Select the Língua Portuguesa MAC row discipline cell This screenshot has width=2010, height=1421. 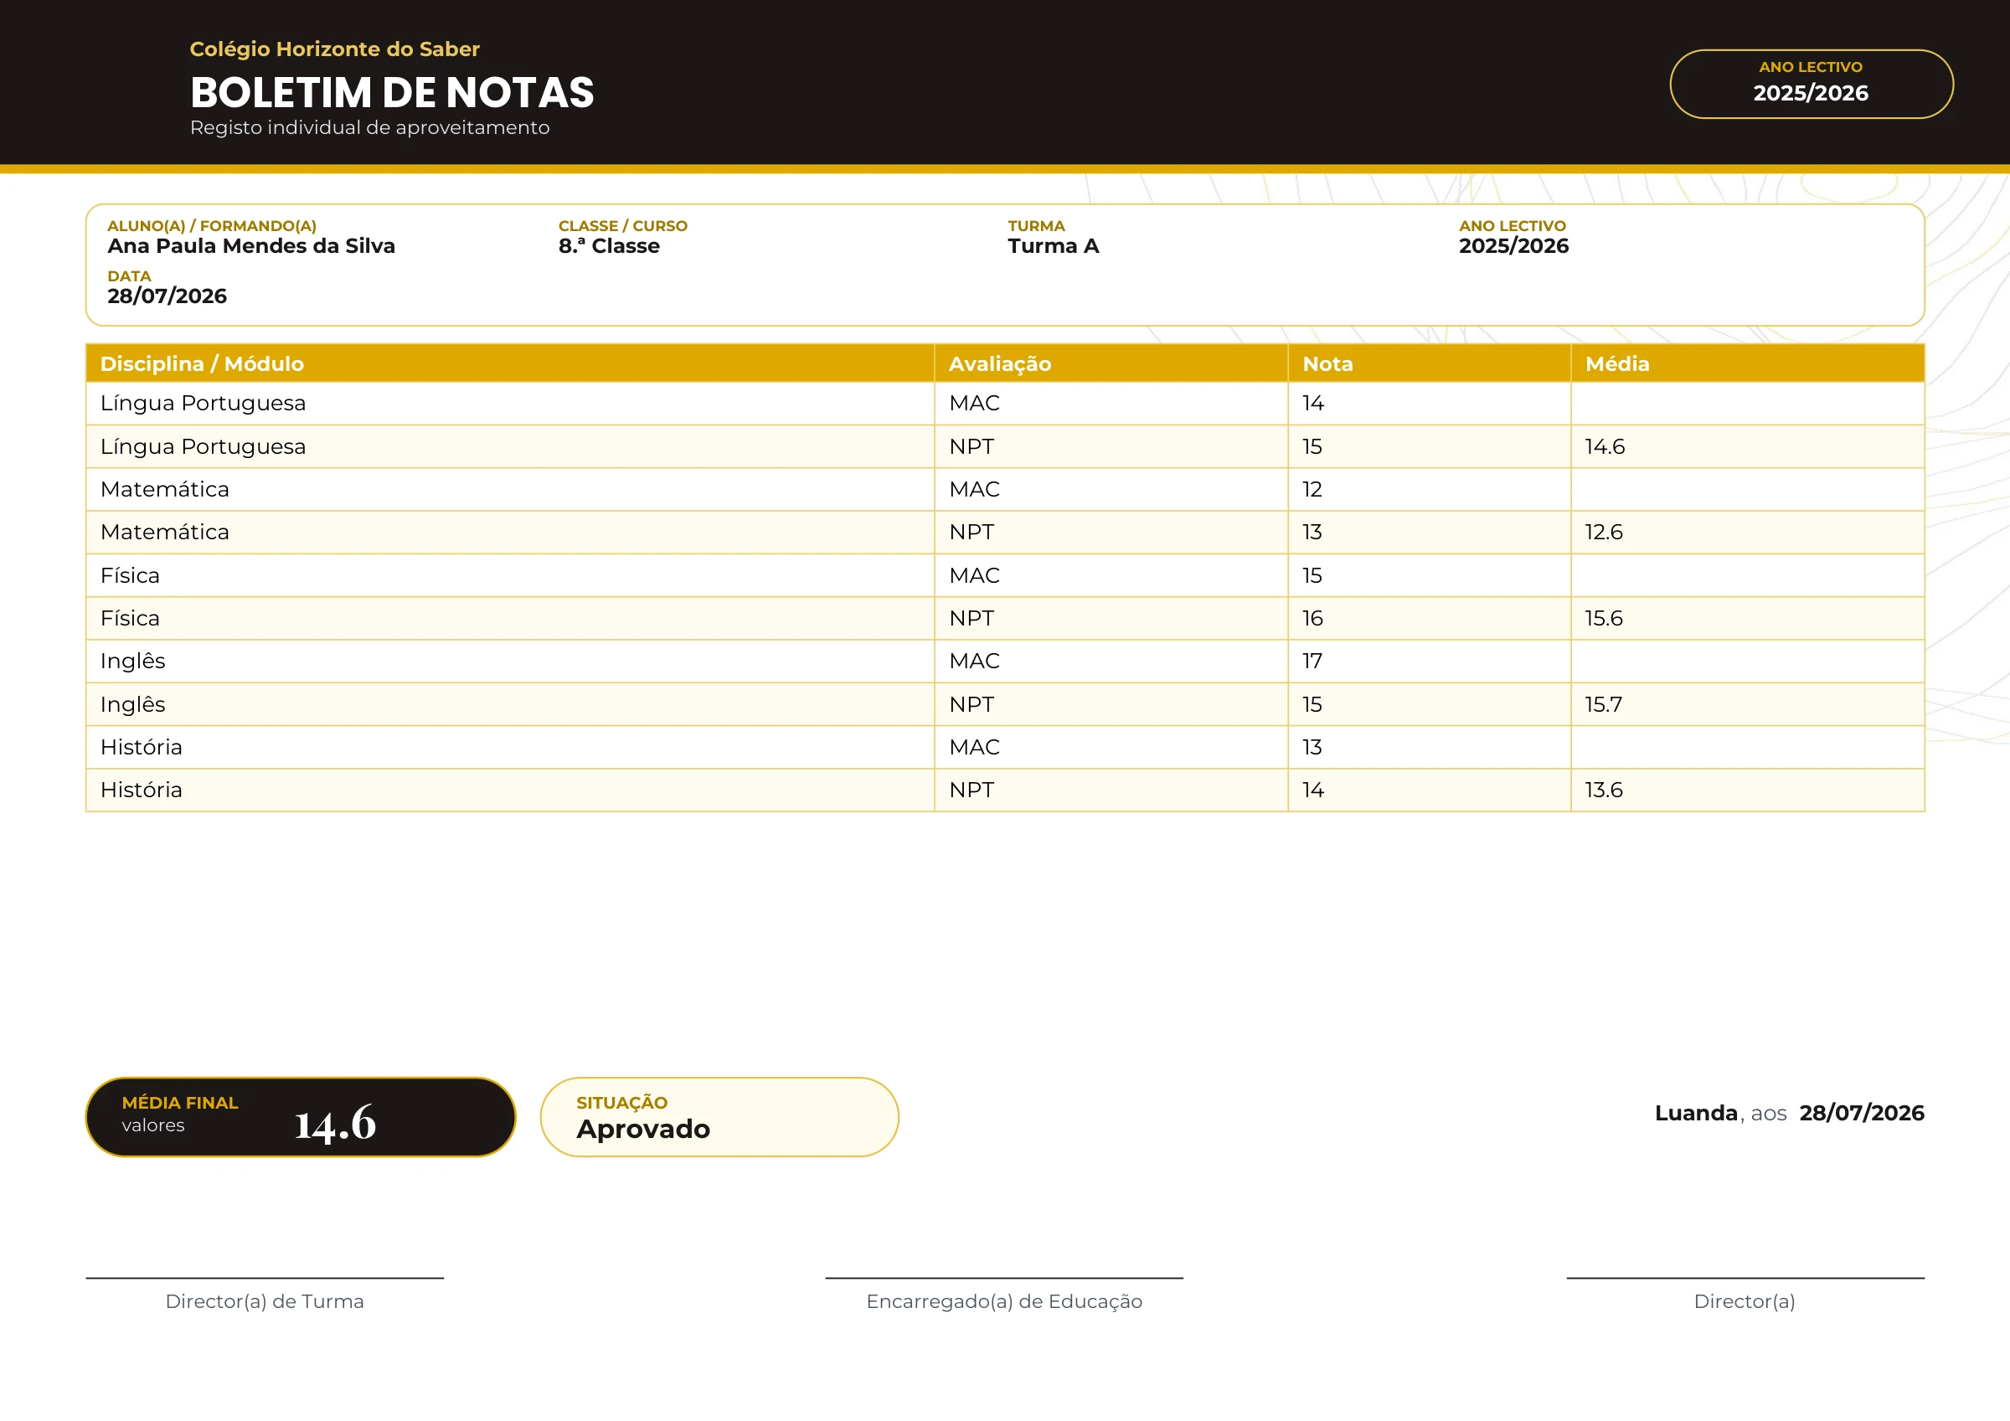pos(509,404)
